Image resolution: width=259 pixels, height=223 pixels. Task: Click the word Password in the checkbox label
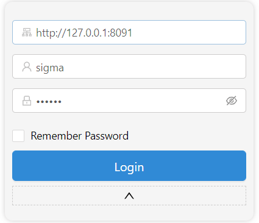[x=107, y=136]
